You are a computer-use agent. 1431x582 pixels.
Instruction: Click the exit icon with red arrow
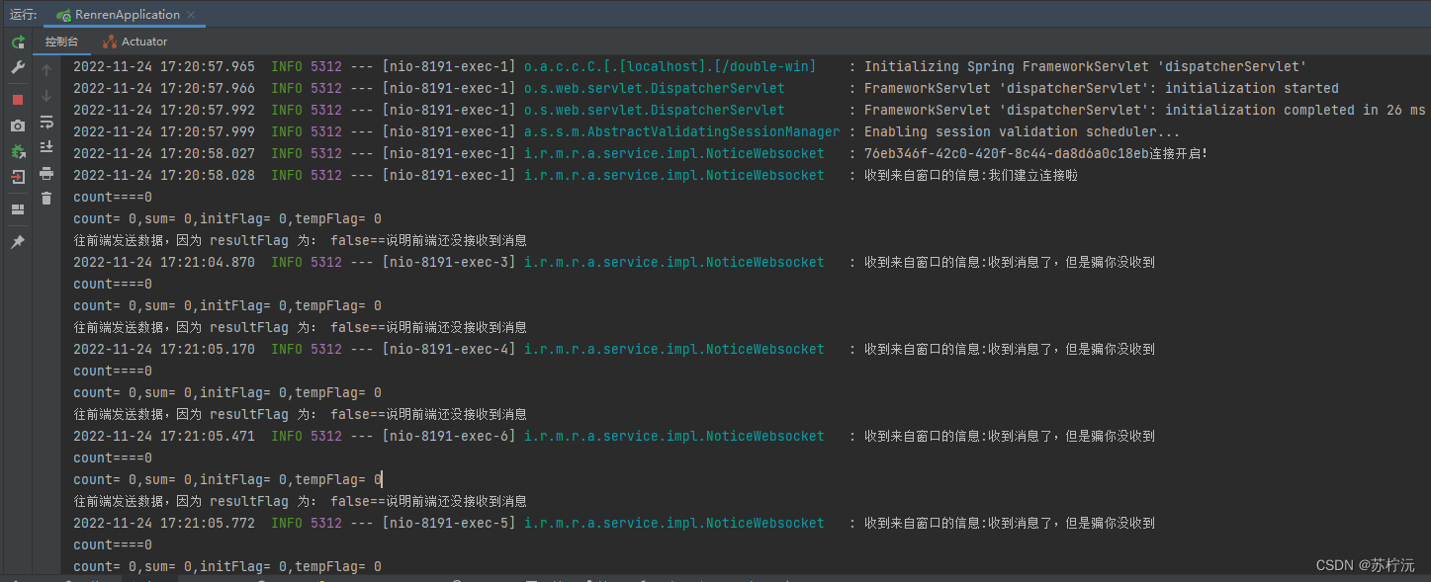[x=18, y=177]
